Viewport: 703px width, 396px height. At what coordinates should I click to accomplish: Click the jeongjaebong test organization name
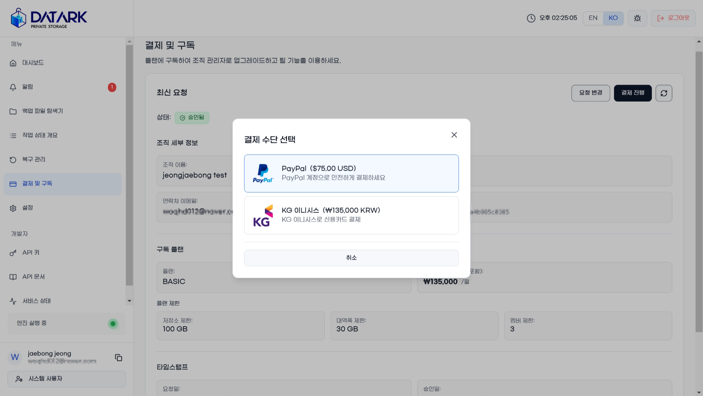click(x=195, y=175)
